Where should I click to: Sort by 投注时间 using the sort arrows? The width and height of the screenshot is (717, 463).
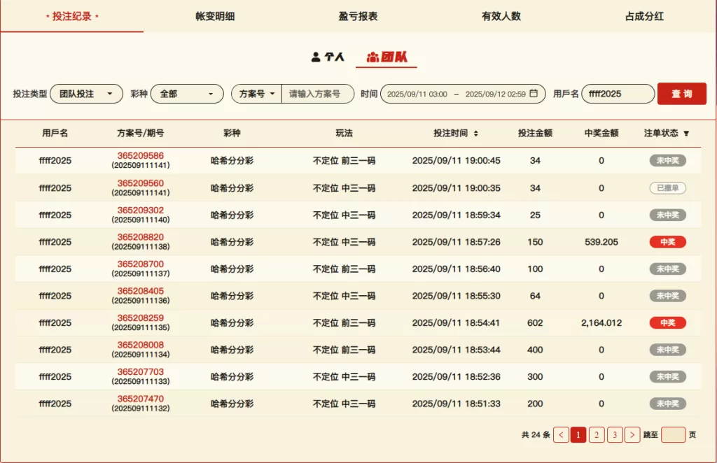coord(476,133)
